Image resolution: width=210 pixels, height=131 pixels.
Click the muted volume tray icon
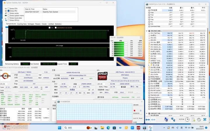[x=189, y=128]
